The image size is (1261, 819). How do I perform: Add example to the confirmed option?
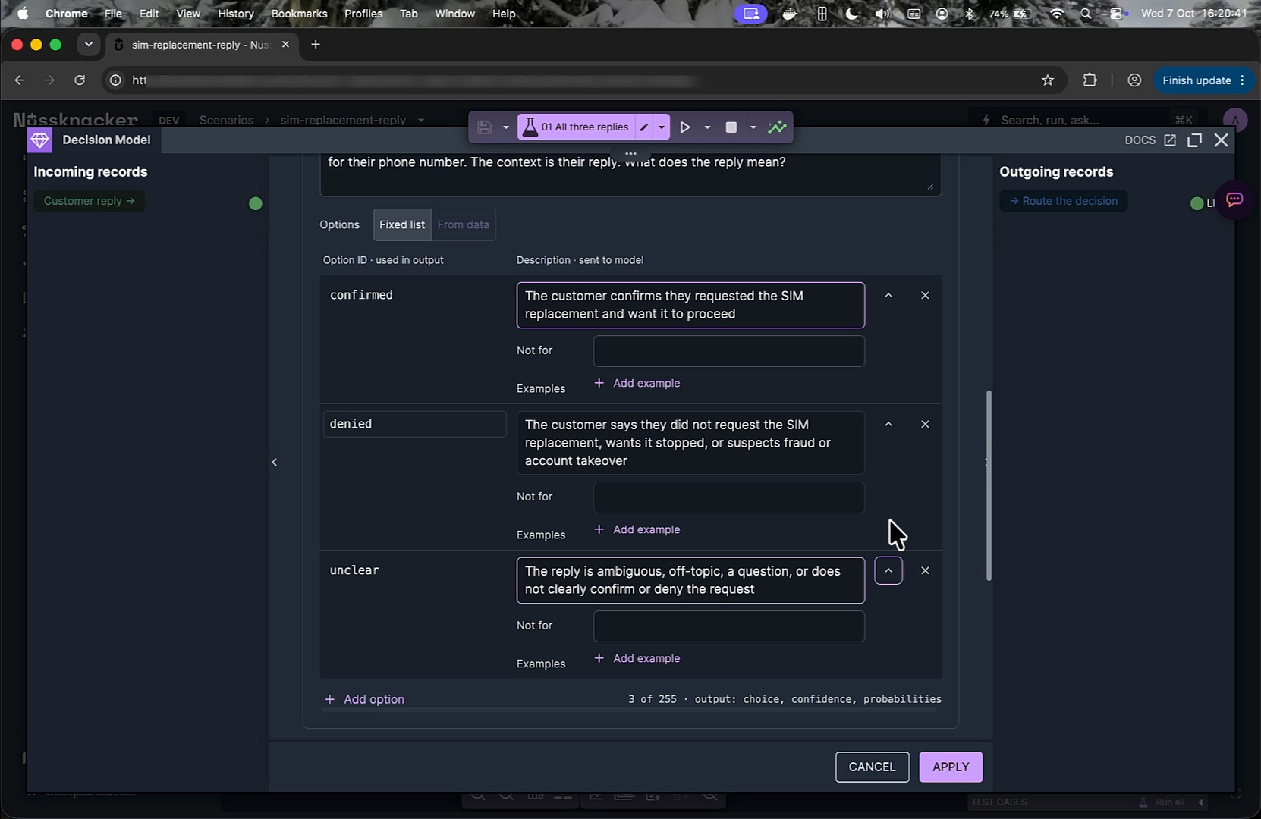coord(637,384)
